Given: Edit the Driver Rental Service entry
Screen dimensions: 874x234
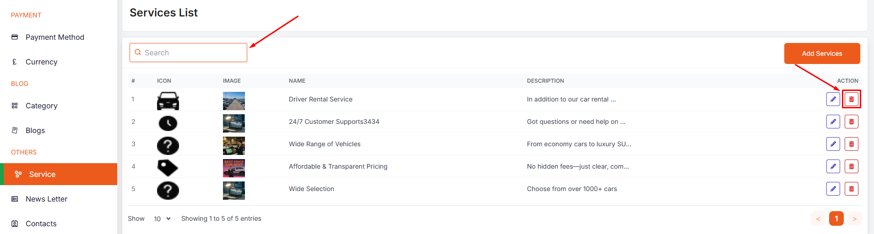Looking at the screenshot, I should pyautogui.click(x=833, y=99).
